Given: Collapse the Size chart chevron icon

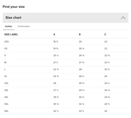Looking at the screenshot, I should coord(123,18).
